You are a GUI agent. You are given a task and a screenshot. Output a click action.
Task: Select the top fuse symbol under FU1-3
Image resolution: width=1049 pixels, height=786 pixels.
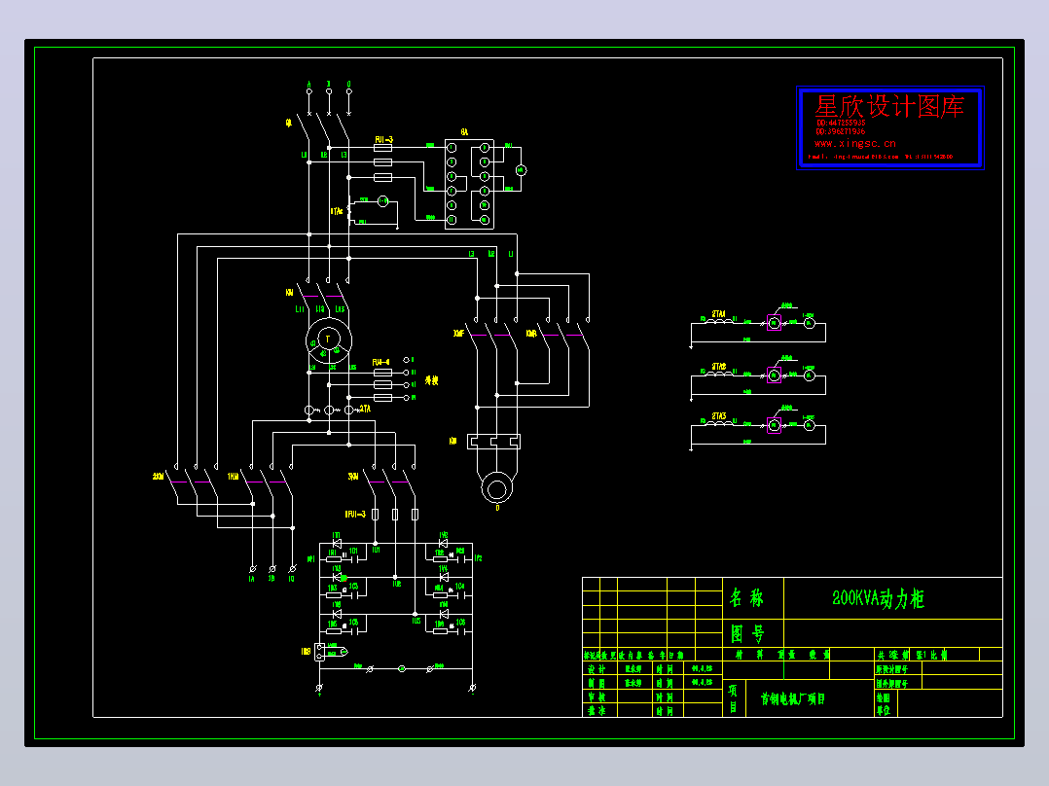tap(382, 147)
